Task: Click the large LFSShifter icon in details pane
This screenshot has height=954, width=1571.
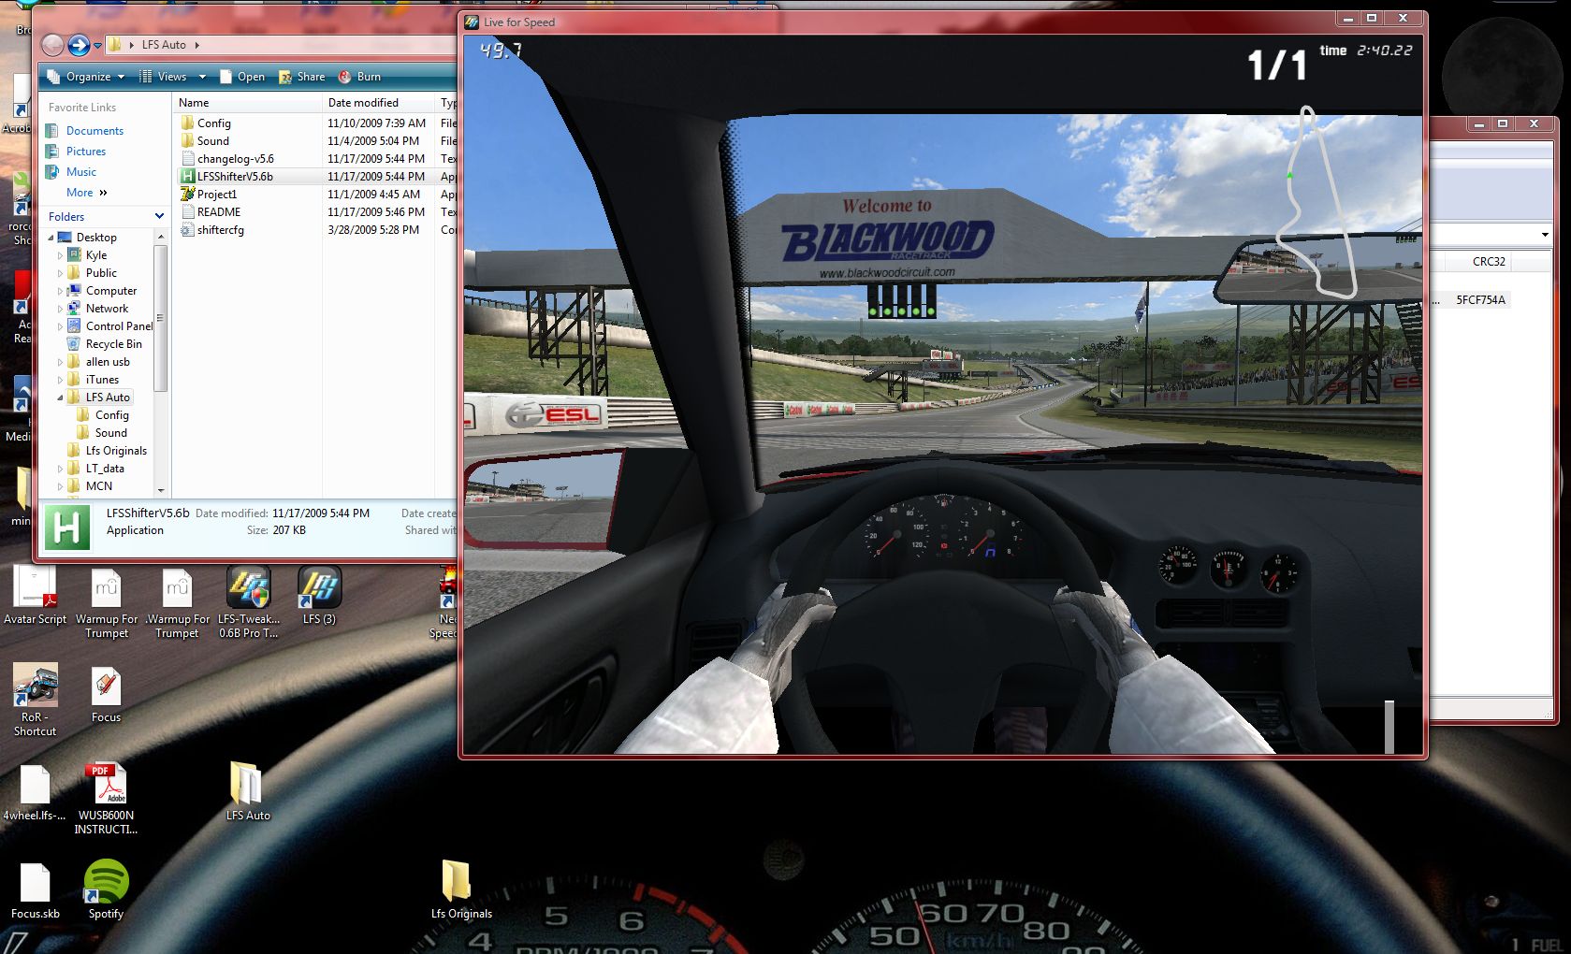Action: 67,528
